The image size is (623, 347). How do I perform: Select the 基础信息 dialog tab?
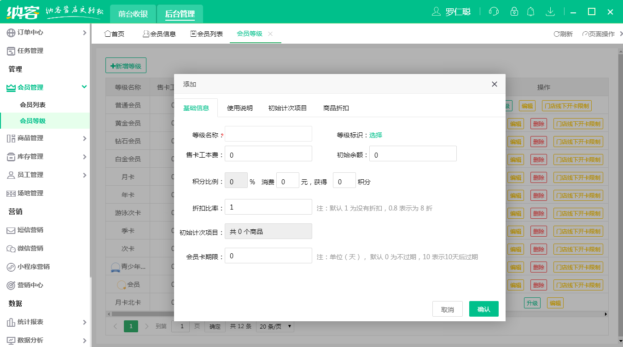coord(196,108)
